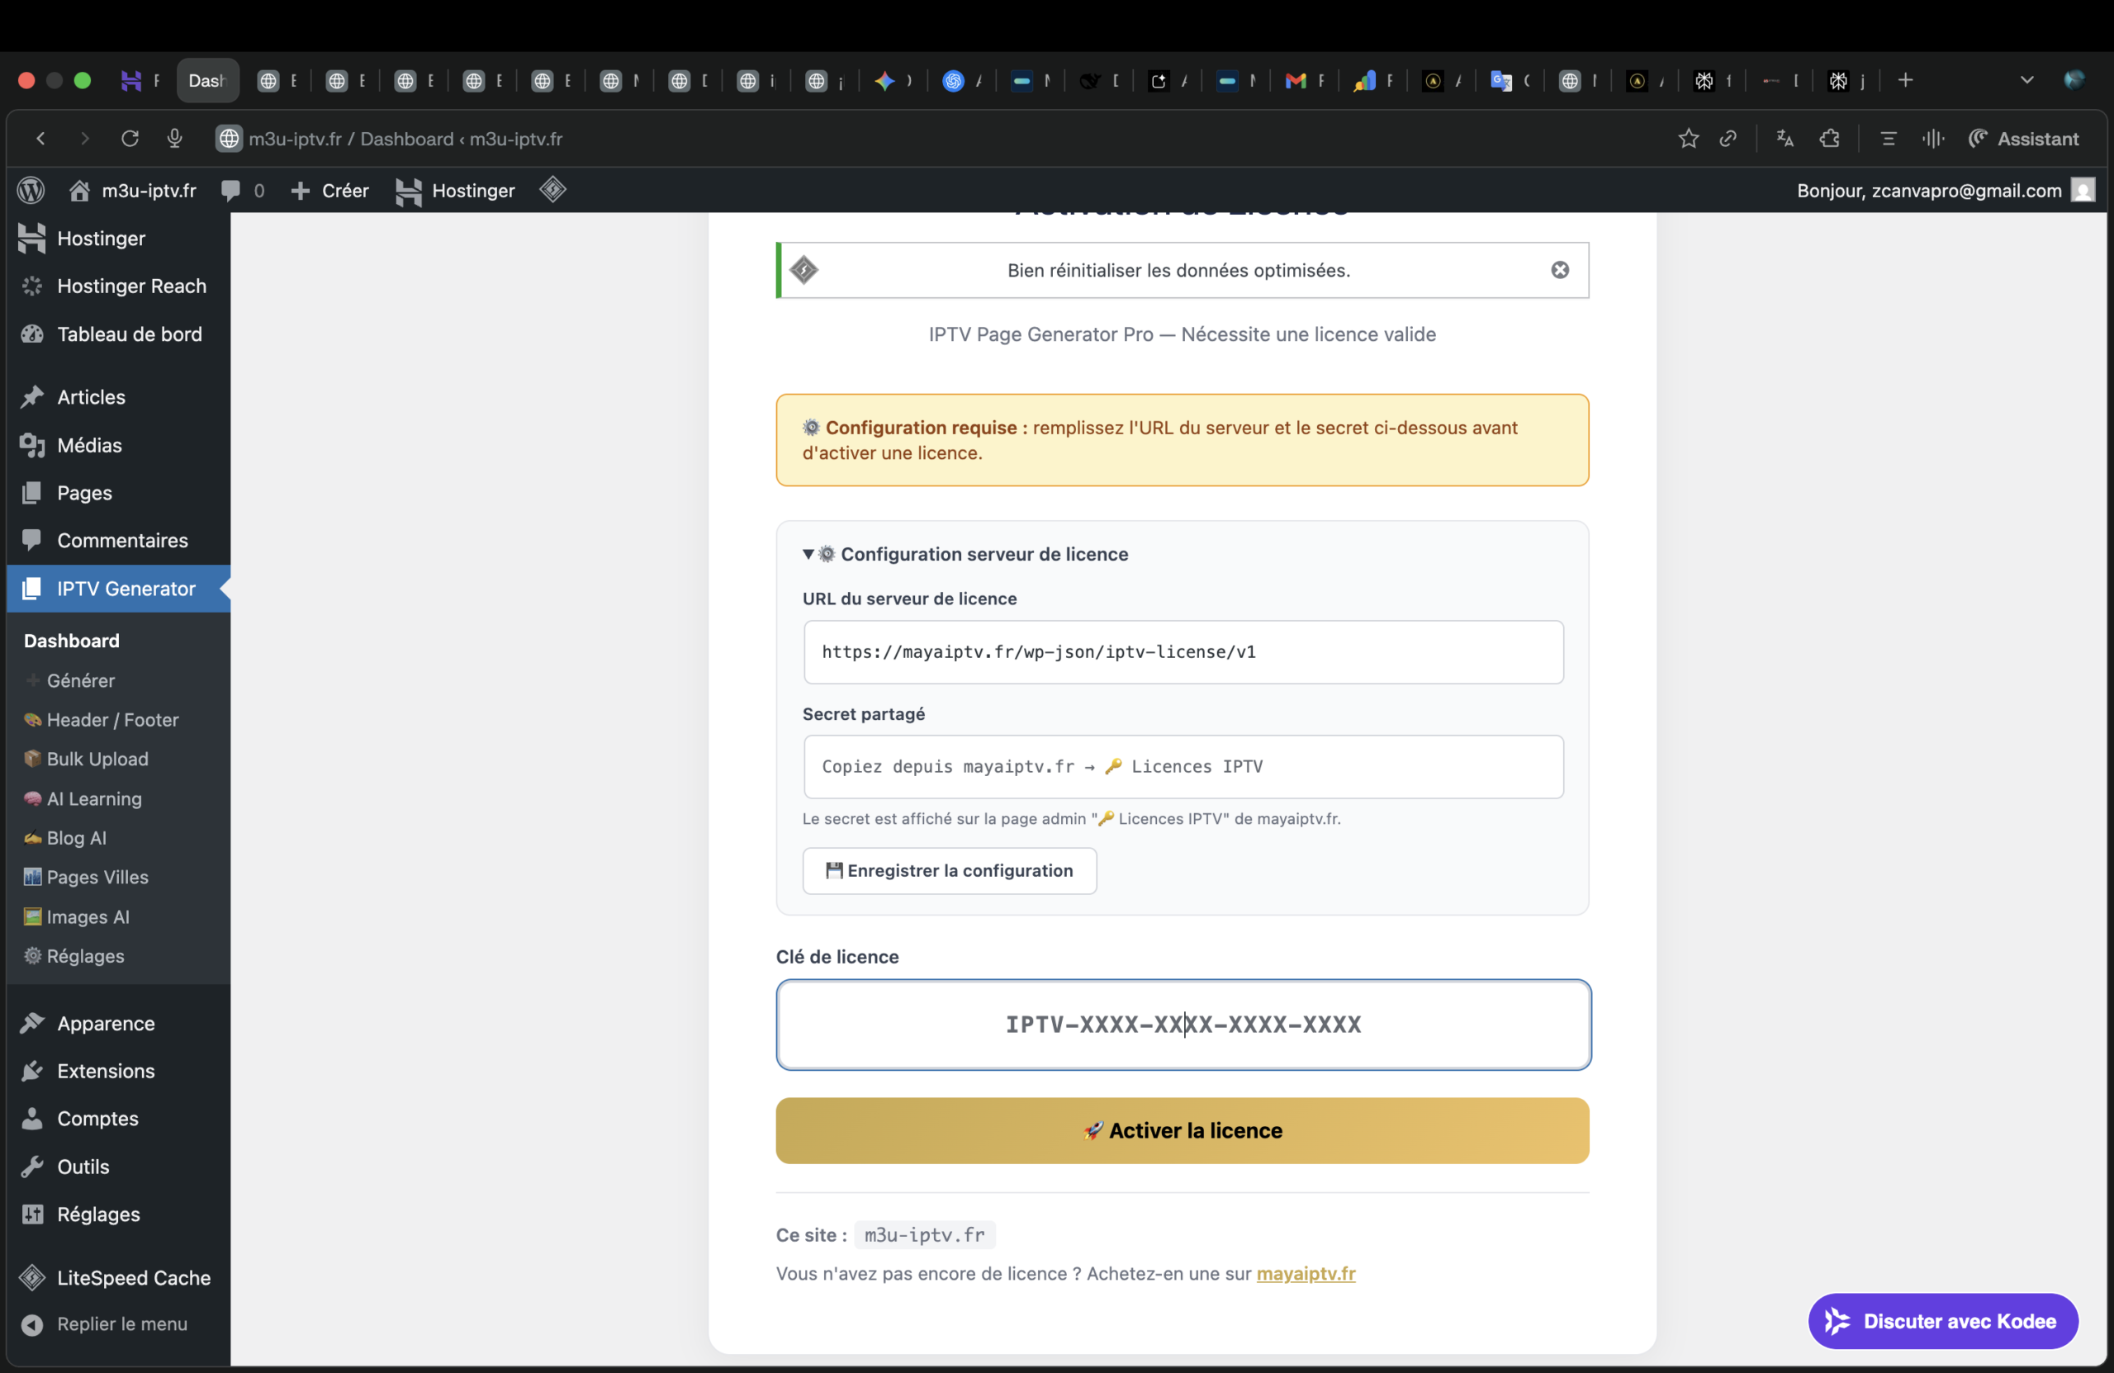The height and width of the screenshot is (1373, 2114).
Task: Copy link using the chain icon
Action: [x=1728, y=139]
